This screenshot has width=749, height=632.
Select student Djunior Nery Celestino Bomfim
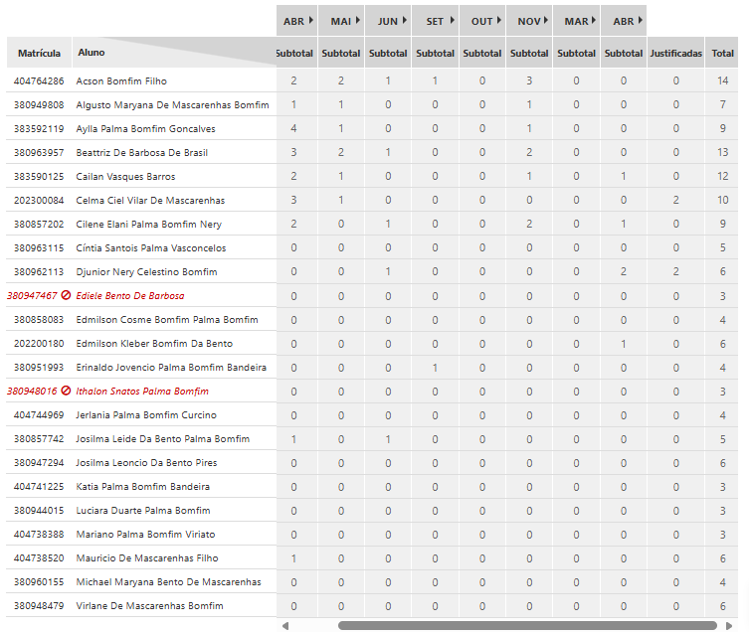[146, 272]
